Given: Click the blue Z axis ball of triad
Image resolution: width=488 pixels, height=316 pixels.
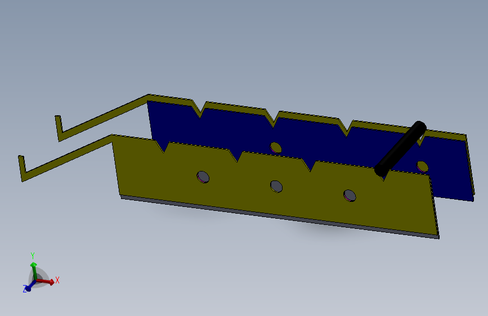Looking at the screenshot, I should [x=28, y=288].
